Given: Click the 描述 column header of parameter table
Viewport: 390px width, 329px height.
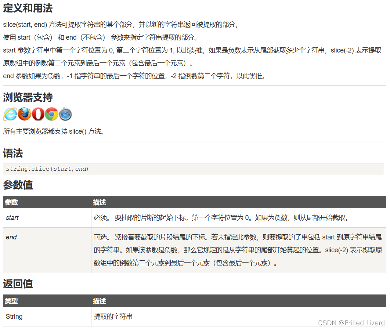Looking at the screenshot, I should coord(97,202).
